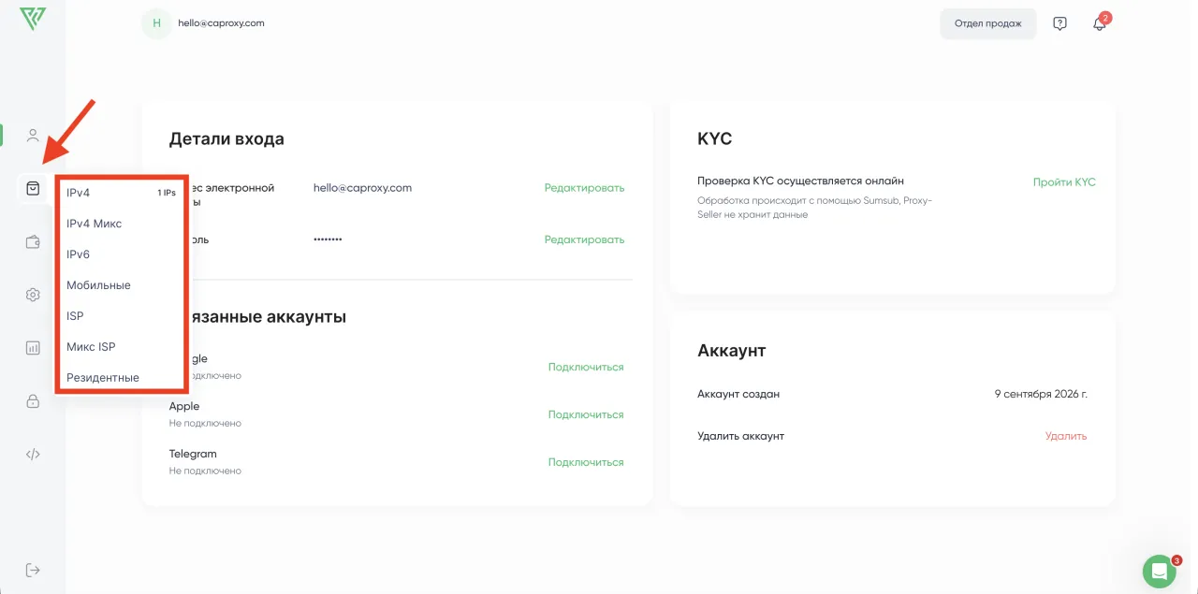Click the Удалить аккаунт label
Image resolution: width=1198 pixels, height=594 pixels.
click(741, 436)
